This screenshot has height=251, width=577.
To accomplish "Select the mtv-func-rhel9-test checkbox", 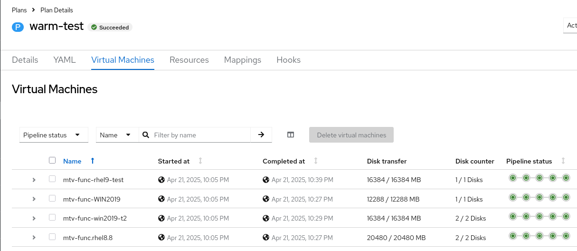I will coord(52,179).
